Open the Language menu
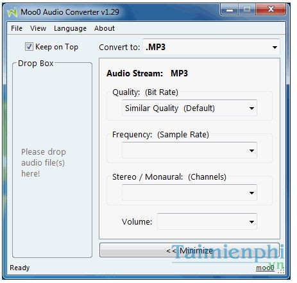Viewport: 297px width, 283px height. click(x=70, y=28)
